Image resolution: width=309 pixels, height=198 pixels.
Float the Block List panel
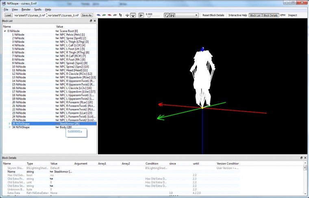(91, 21)
